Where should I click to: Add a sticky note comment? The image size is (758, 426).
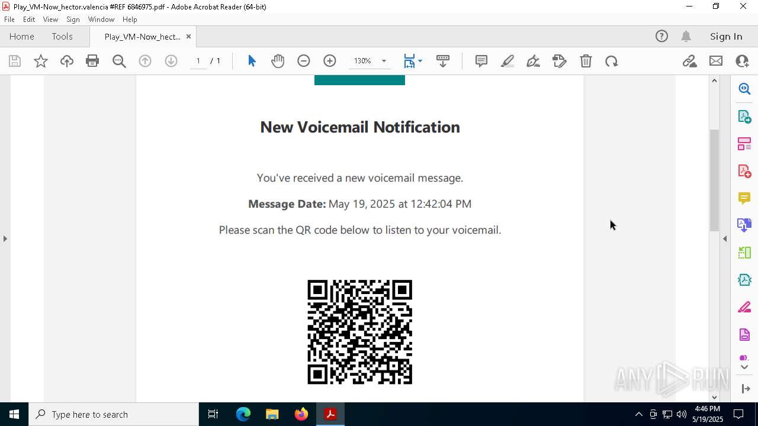481,61
